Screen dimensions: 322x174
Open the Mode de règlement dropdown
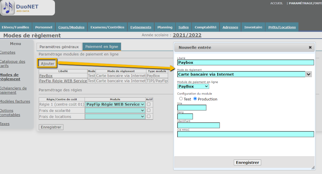244,74
